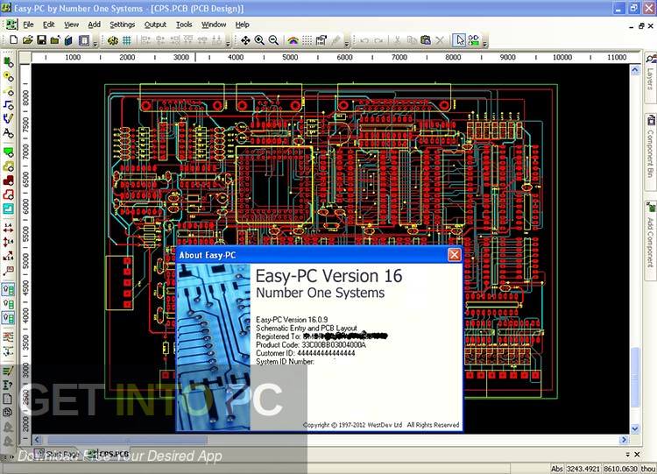Screen dimensions: 657x474
Task: Open the Component Bin side panel tab
Action: click(650, 152)
